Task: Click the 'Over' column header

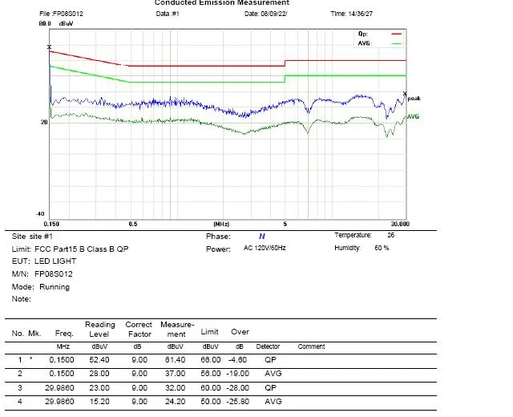Action: point(240,331)
